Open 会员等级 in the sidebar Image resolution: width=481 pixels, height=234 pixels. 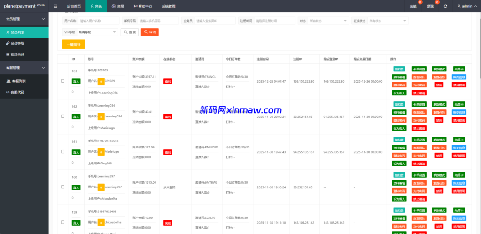(24, 44)
